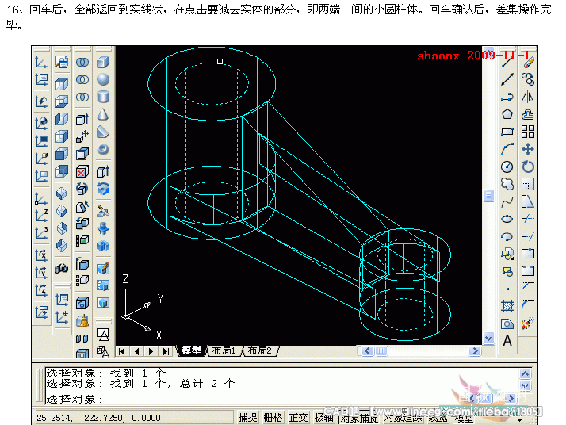Select the Revision Cloud tool

click(x=507, y=184)
